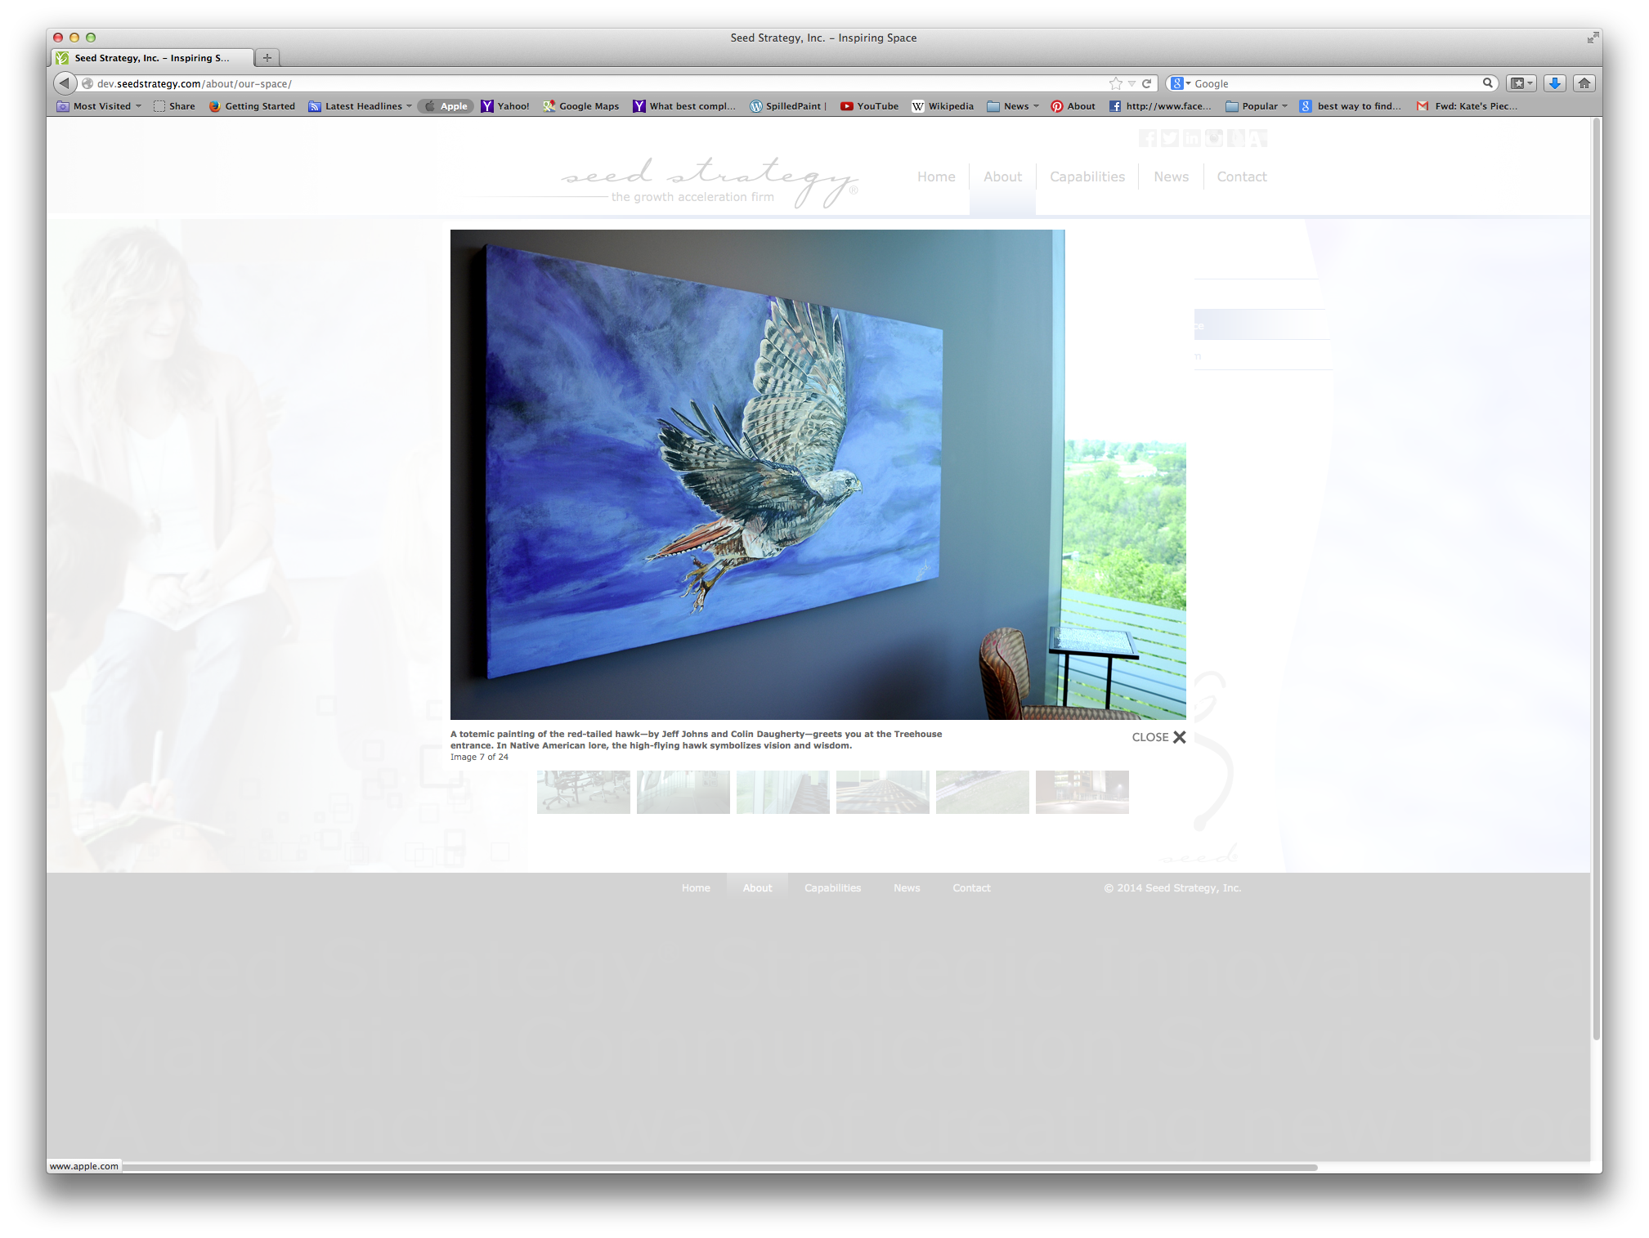The image size is (1649, 1238).
Task: Open the Capabilities menu in site header
Action: pos(1087,177)
